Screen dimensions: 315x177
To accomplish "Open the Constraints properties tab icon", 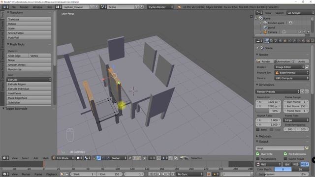I will tap(290, 41).
